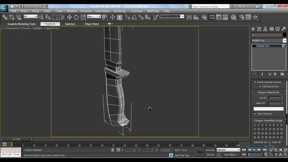Screen dimensions: 288x162
Task: Collapse Polygon: Smoothing Groups rollout
Action: pos(268,121)
